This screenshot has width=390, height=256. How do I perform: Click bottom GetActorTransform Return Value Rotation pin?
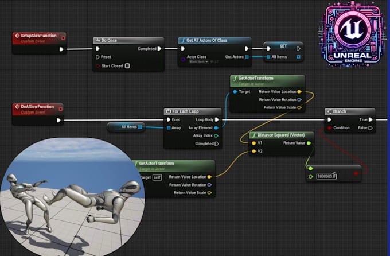pos(209,185)
